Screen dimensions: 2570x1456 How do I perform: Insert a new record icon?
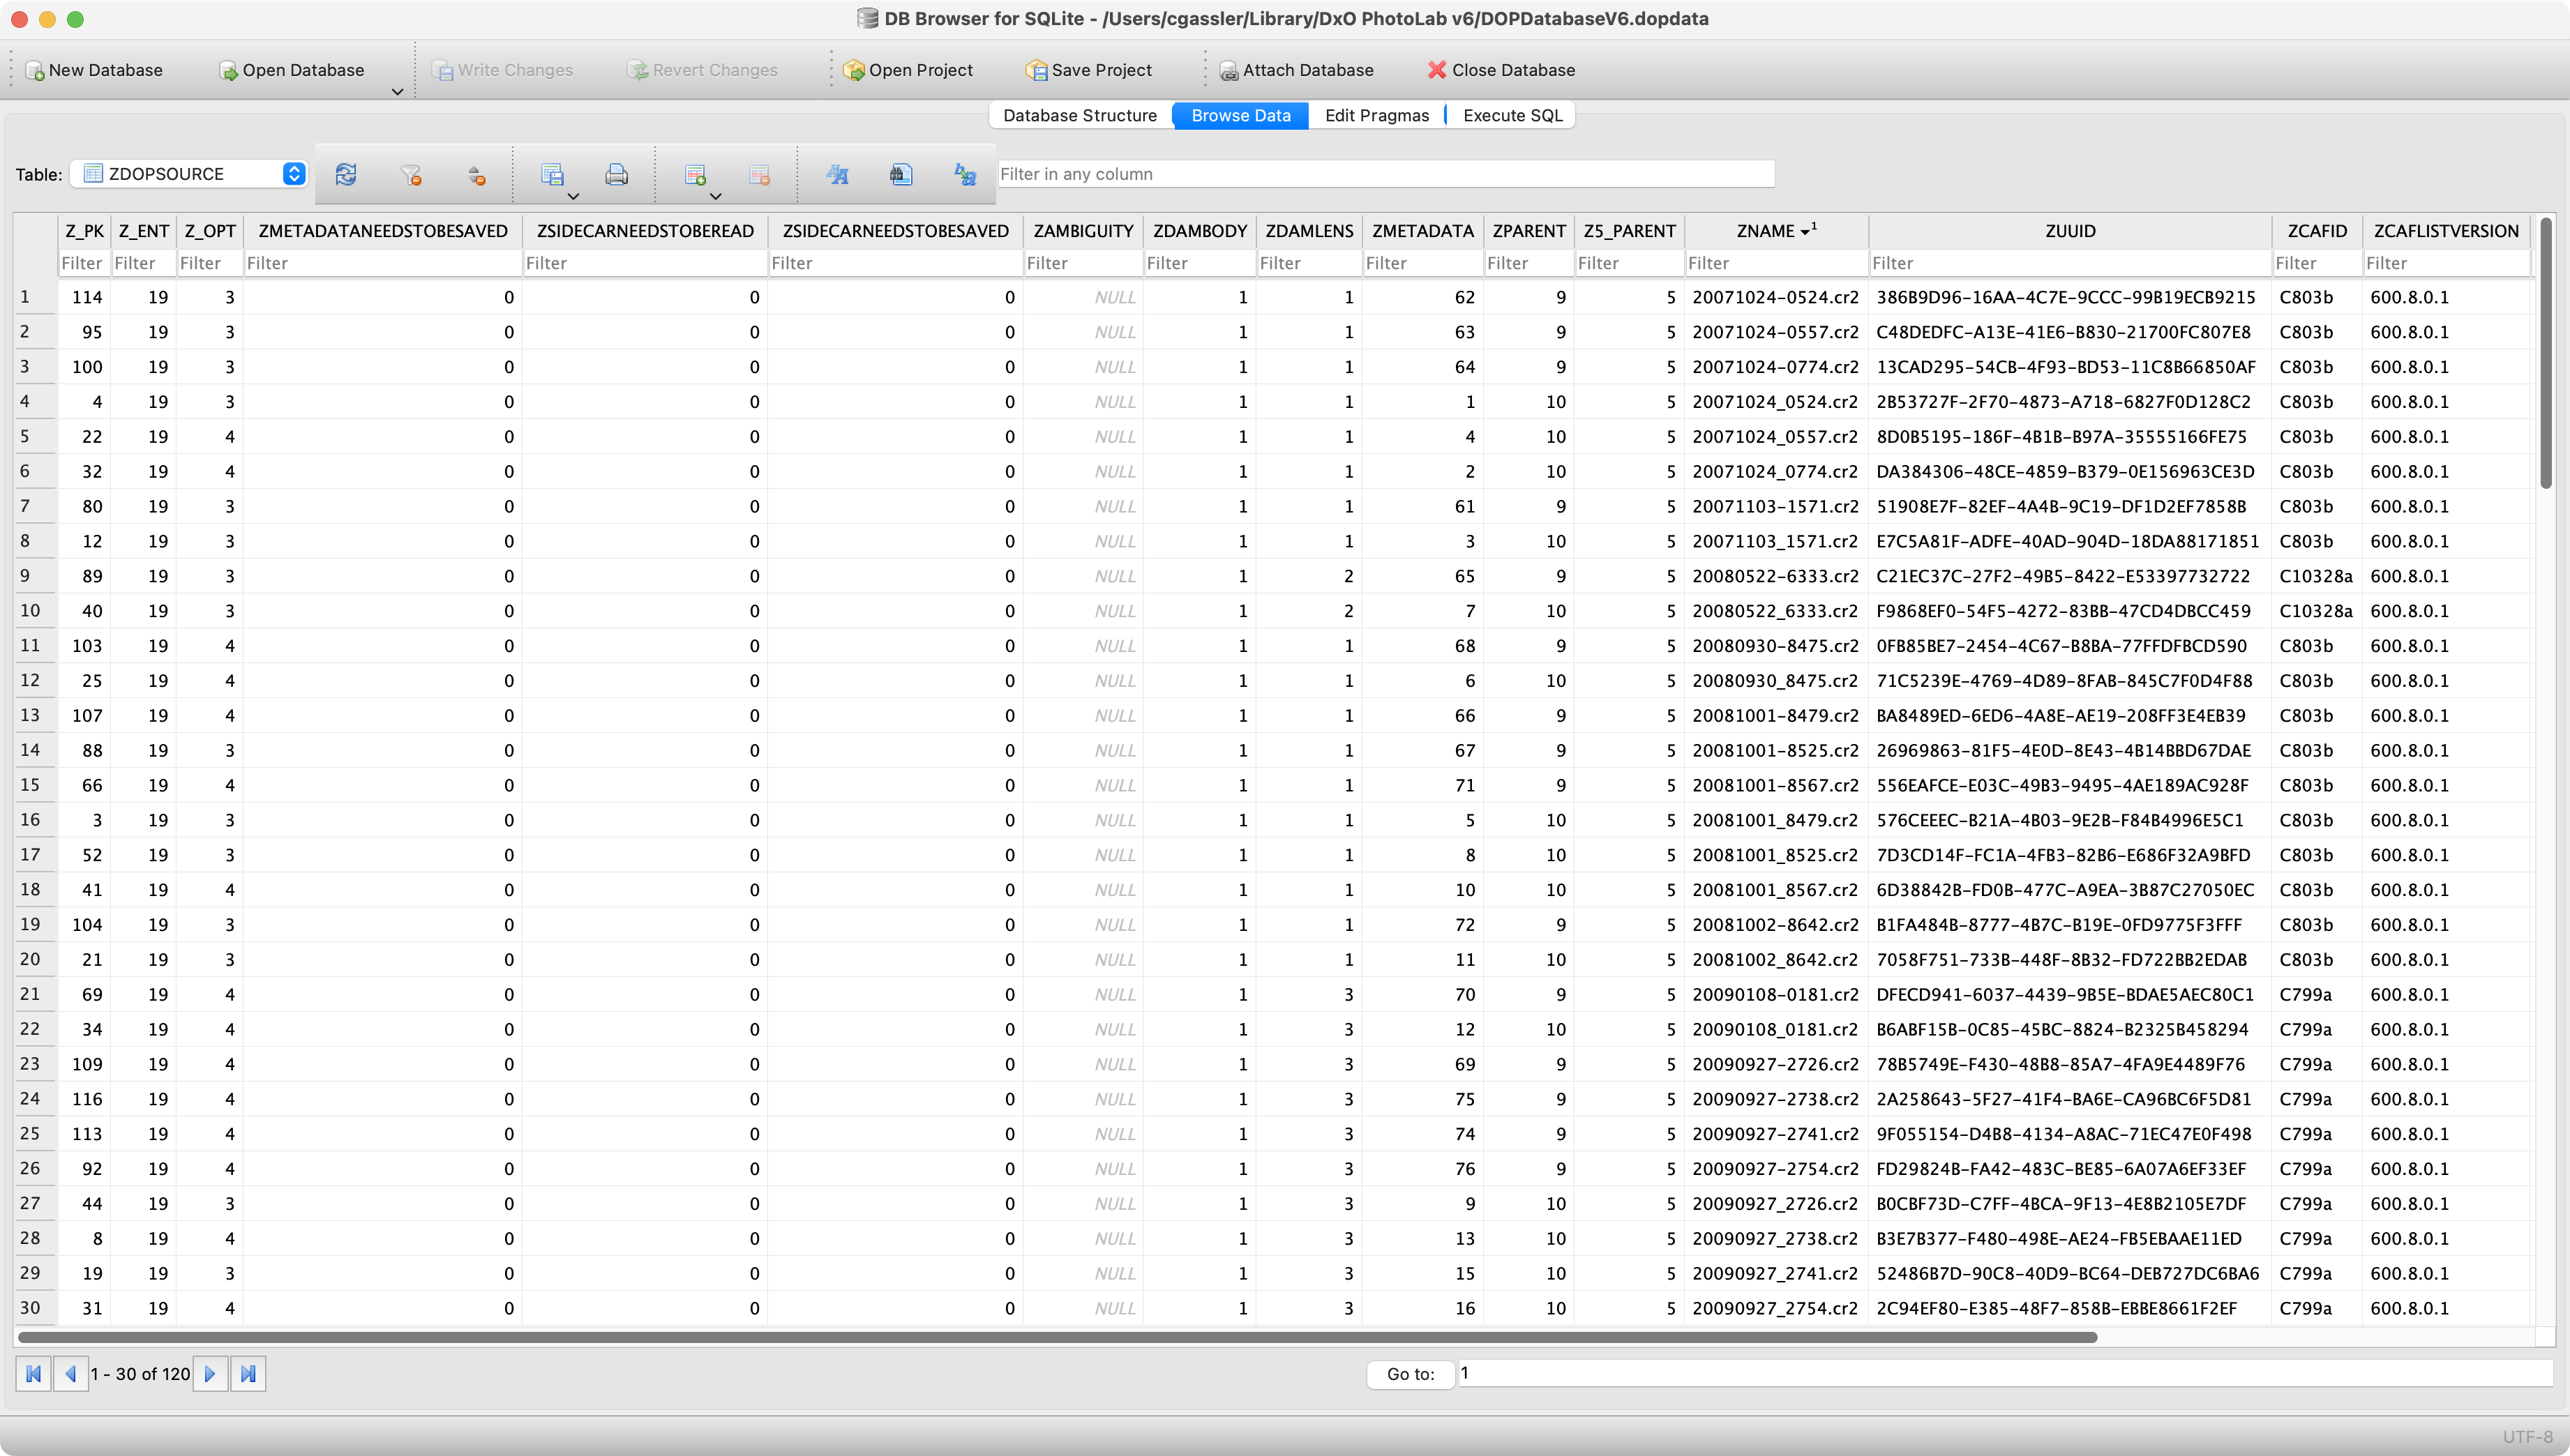pos(694,175)
